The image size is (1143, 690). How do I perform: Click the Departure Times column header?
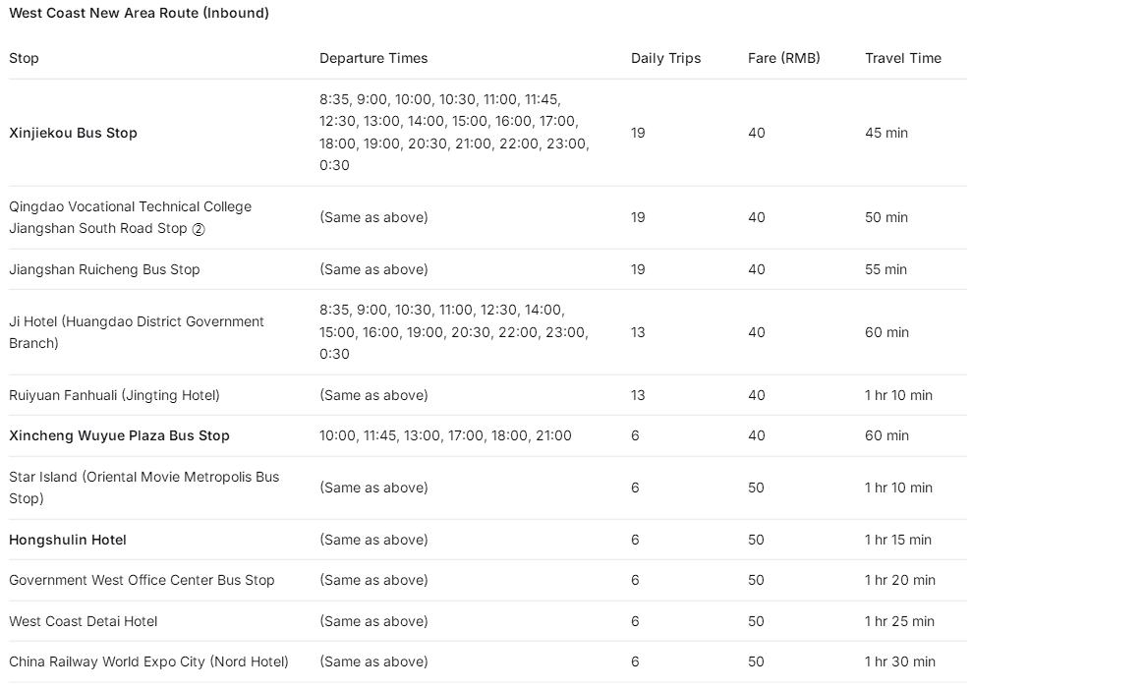click(373, 58)
